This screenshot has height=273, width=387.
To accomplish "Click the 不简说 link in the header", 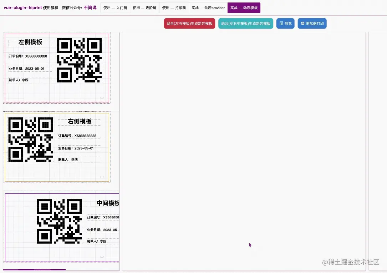I will coord(90,7).
